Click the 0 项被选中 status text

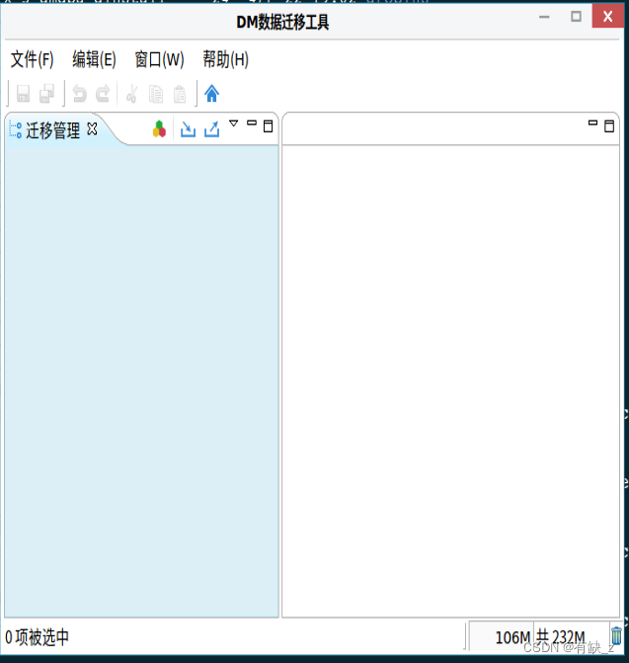pyautogui.click(x=37, y=637)
